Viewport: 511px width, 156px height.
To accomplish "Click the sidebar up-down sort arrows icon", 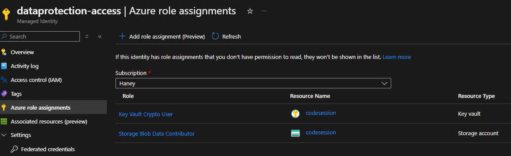I will pos(87,36).
